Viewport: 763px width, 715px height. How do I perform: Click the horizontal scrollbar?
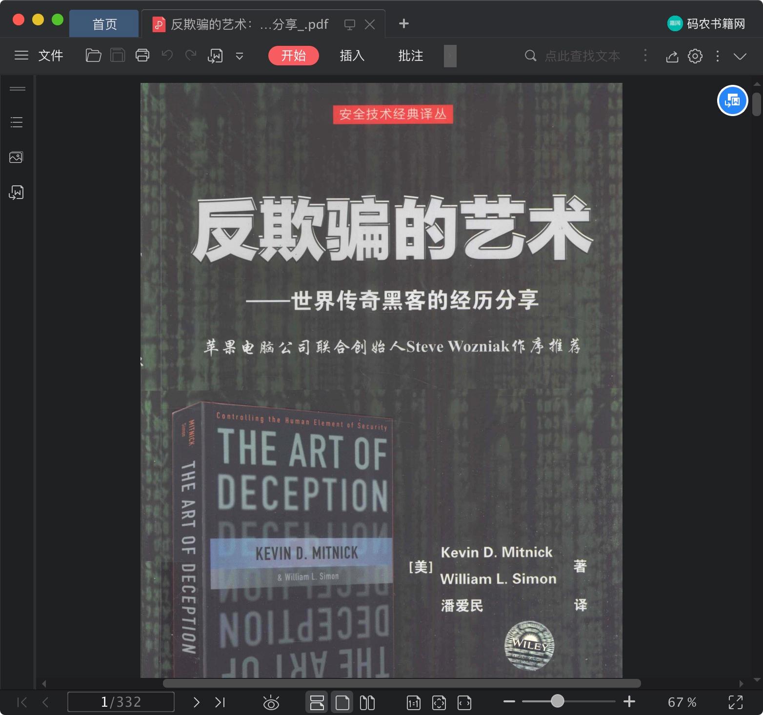click(402, 683)
